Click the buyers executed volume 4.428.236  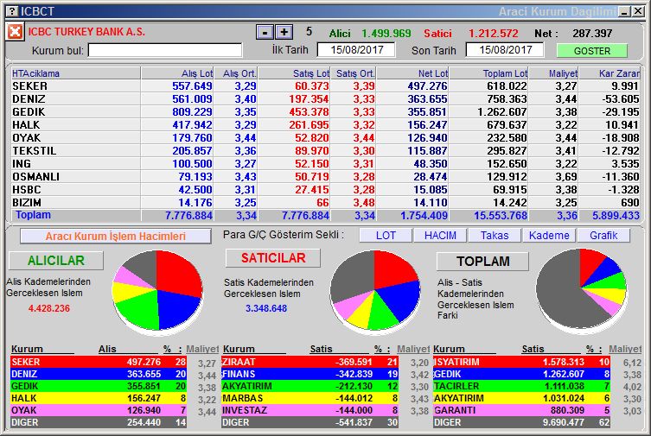49,308
